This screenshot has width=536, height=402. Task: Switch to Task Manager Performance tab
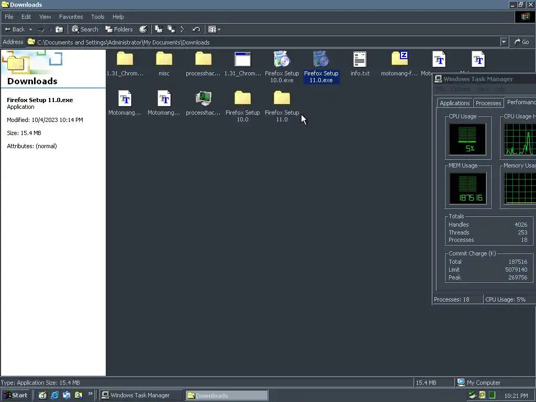pos(520,102)
